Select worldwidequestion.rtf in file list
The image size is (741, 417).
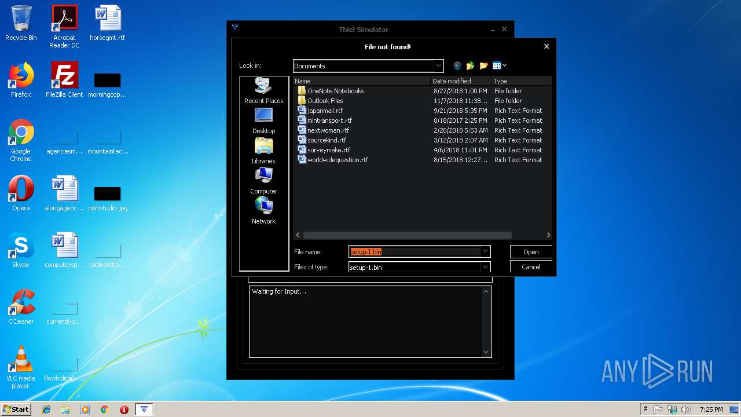[333, 160]
